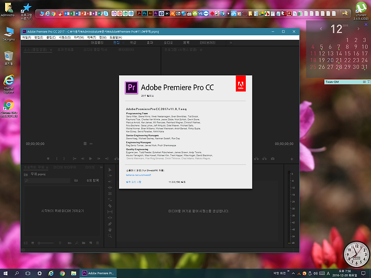Play the Source monitor clip
This screenshot has width=371, height=278.
tap(90, 159)
